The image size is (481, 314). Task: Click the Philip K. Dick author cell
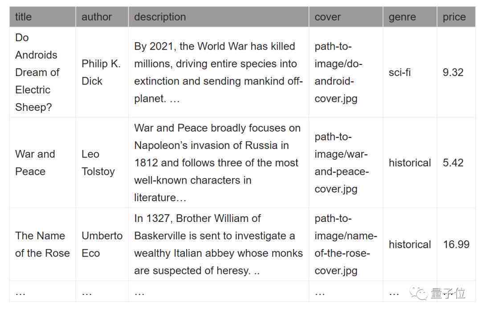(x=102, y=72)
